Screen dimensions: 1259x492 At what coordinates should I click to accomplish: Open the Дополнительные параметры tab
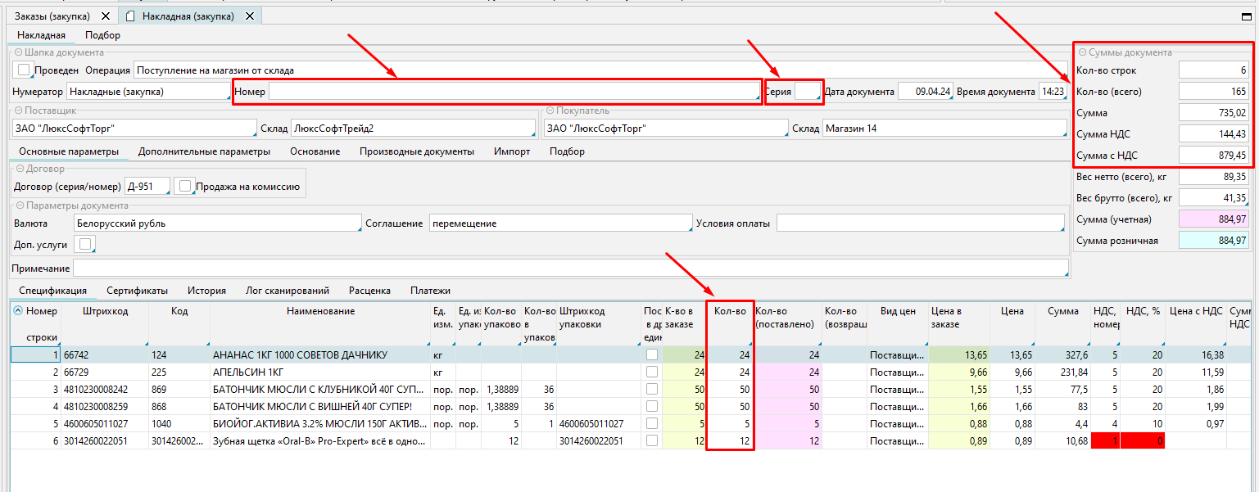click(x=204, y=151)
